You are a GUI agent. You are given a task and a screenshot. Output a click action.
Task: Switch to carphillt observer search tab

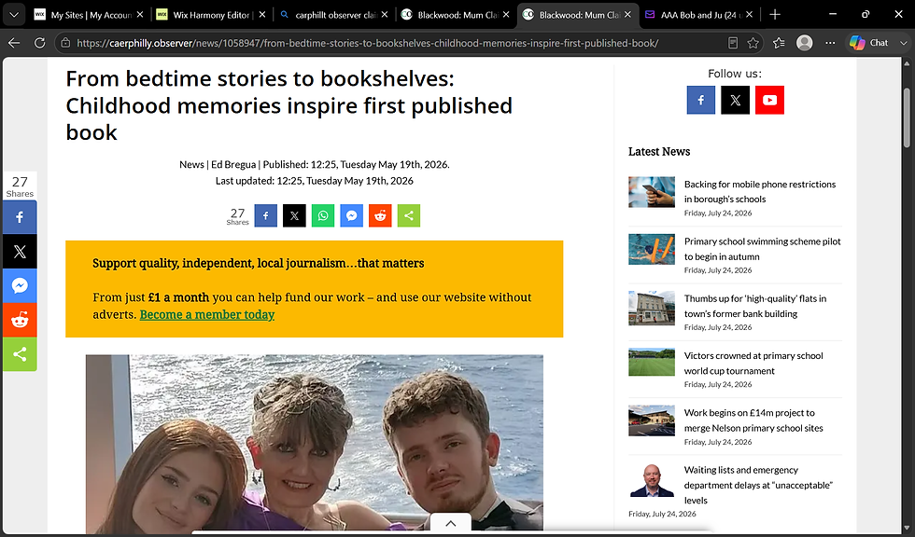tap(333, 15)
